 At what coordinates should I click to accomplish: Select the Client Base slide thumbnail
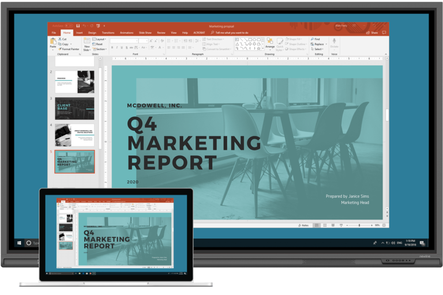(x=74, y=108)
